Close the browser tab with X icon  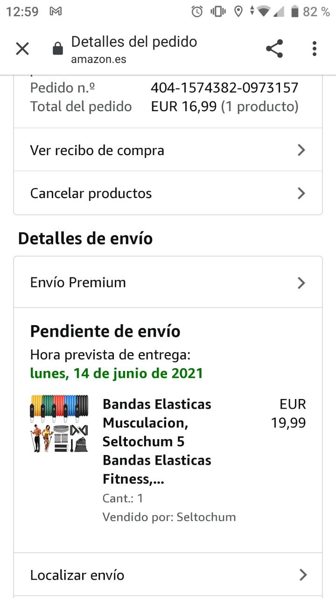(22, 49)
